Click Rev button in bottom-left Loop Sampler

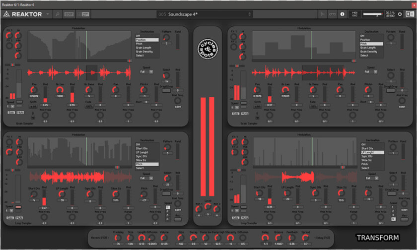click(178, 219)
